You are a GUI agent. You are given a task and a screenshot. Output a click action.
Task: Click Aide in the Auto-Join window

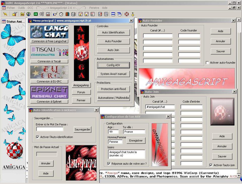[222, 136]
